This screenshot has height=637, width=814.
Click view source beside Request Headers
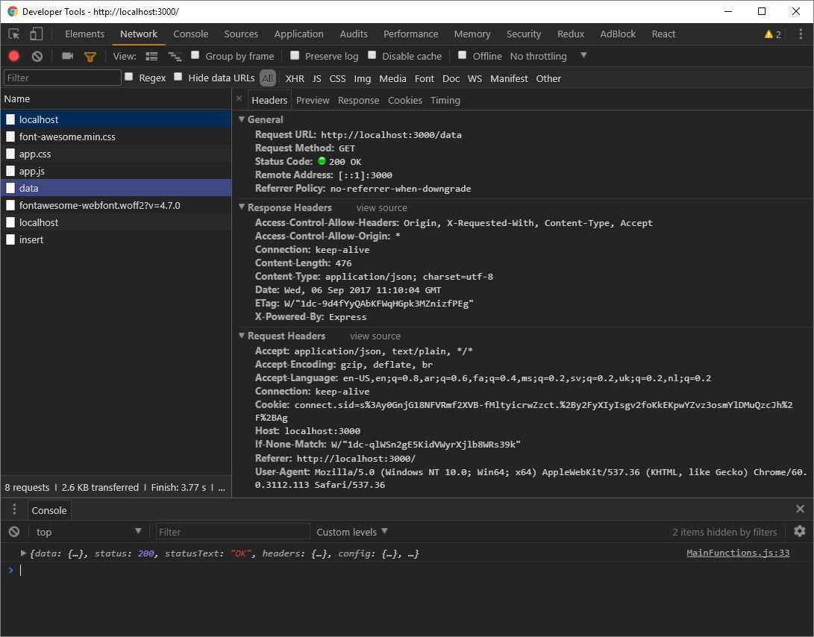375,336
